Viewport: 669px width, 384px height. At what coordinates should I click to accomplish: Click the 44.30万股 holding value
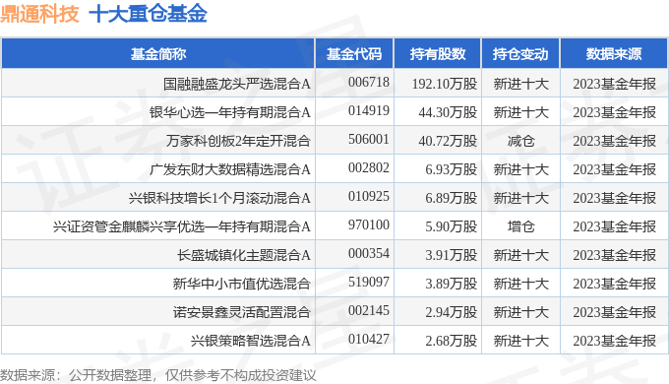pyautogui.click(x=448, y=112)
